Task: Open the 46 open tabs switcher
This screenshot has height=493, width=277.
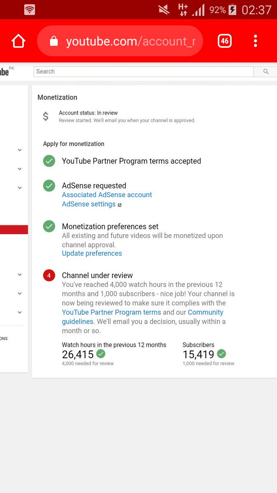Action: 224,41
